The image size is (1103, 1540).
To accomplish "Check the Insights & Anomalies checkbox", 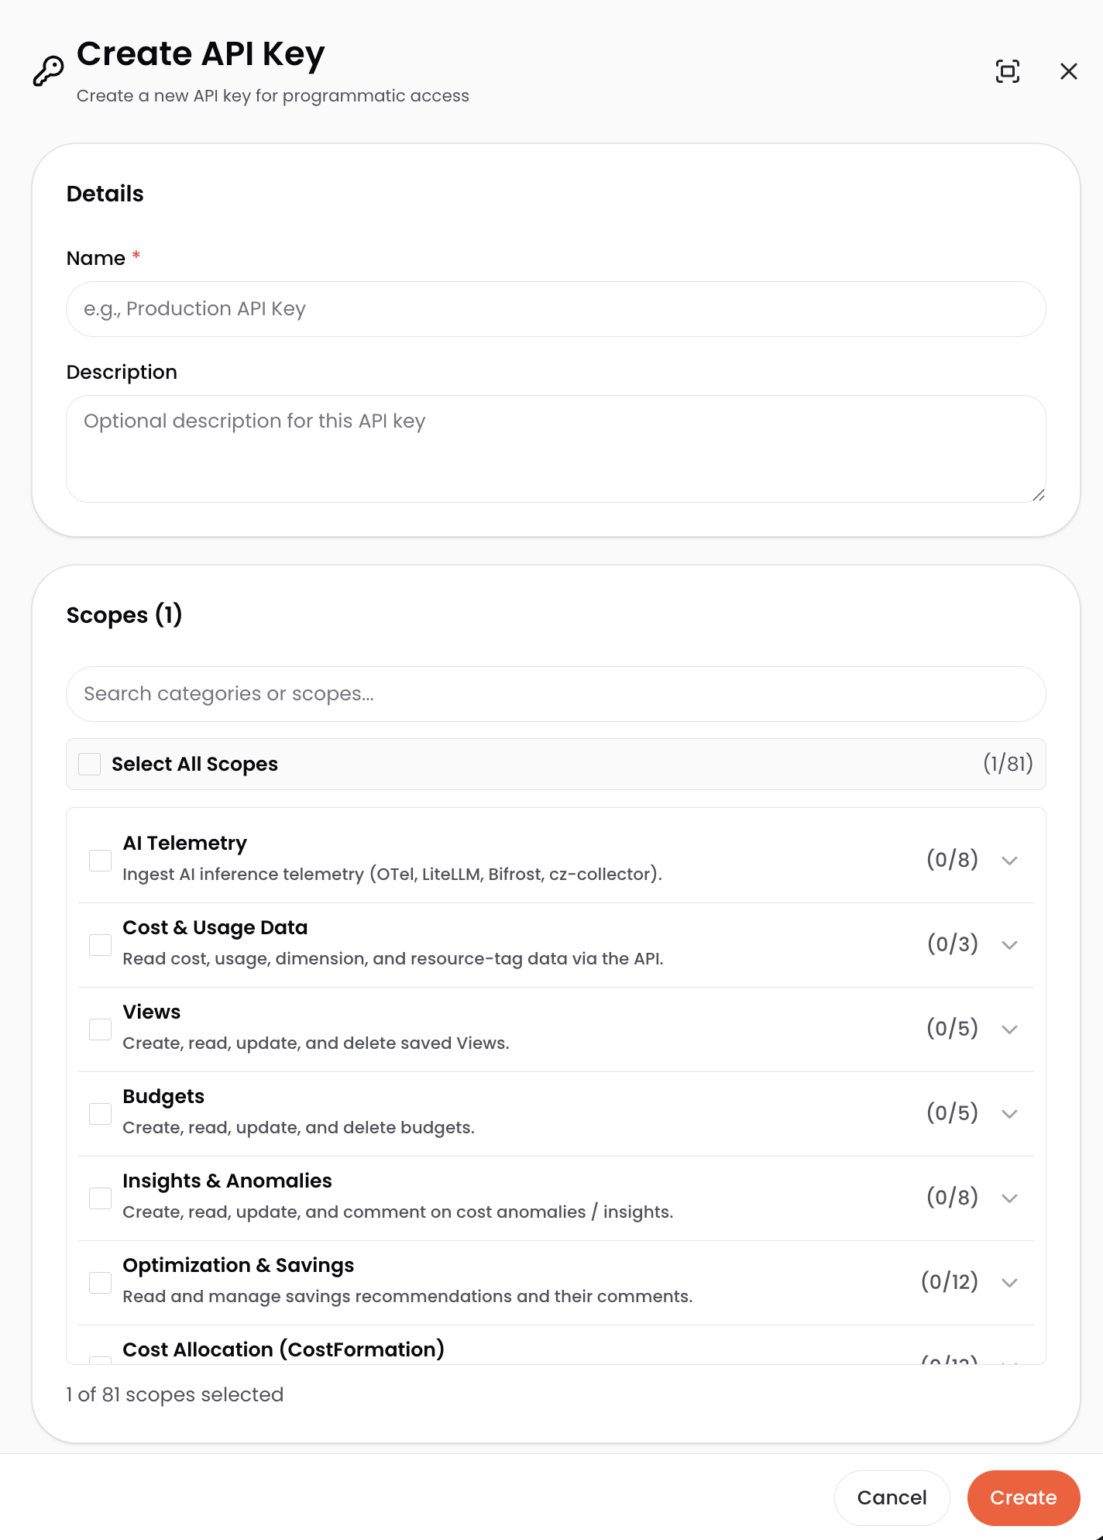I will 100,1198.
